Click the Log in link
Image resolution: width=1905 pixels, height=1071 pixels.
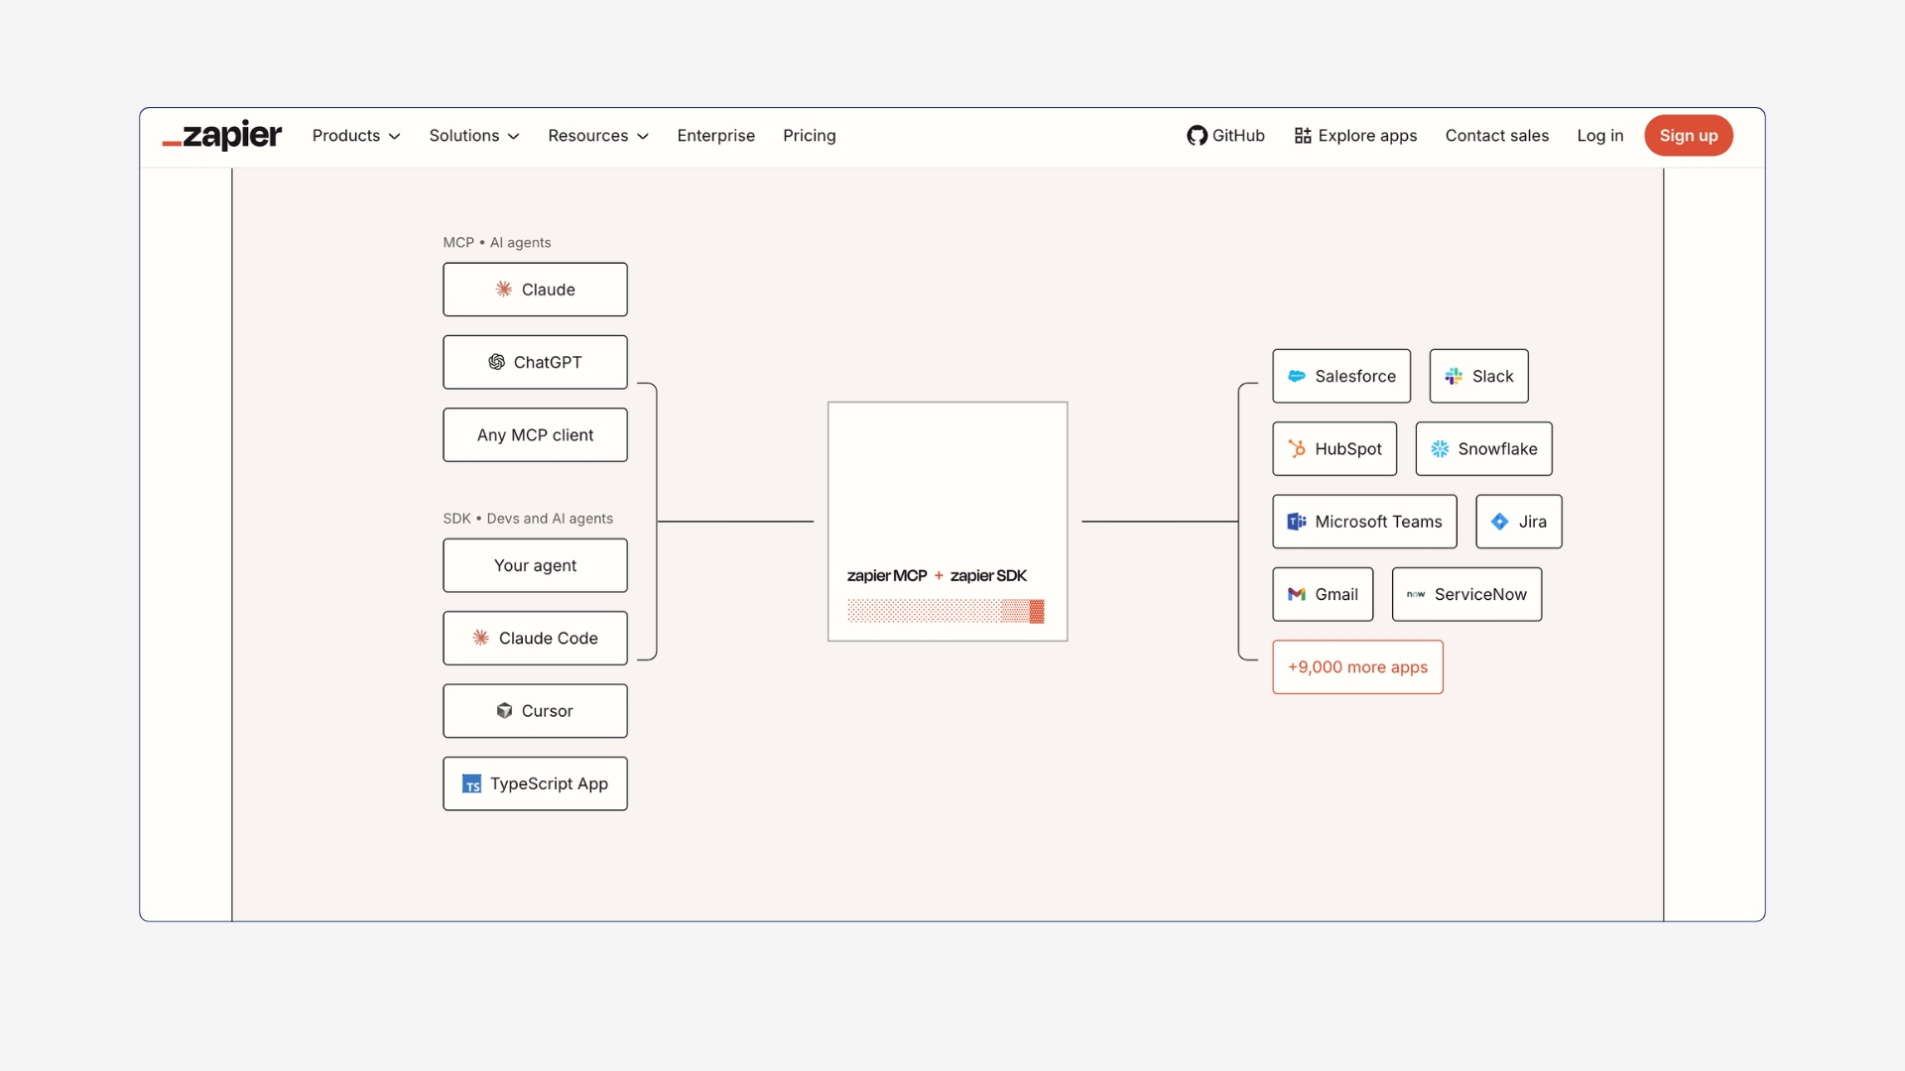1600,136
